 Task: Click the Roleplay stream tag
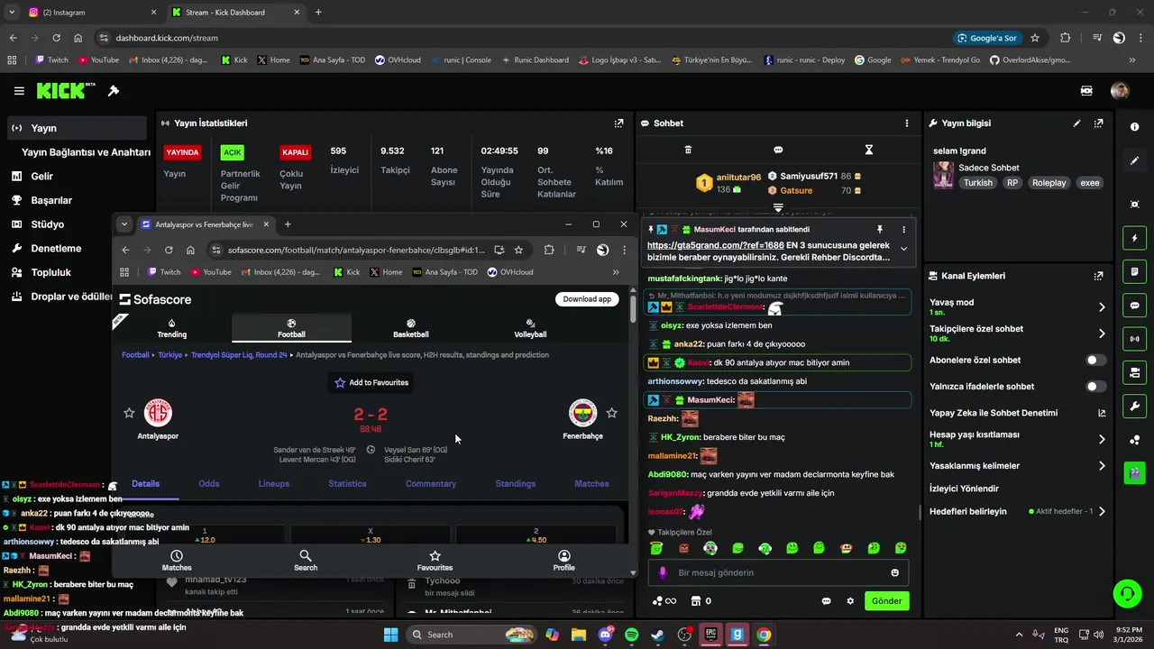(1049, 183)
